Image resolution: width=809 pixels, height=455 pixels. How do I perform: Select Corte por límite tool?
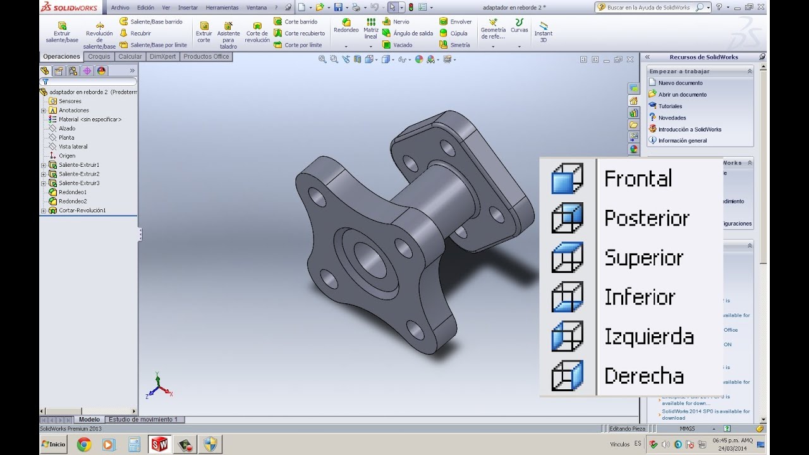(298, 45)
